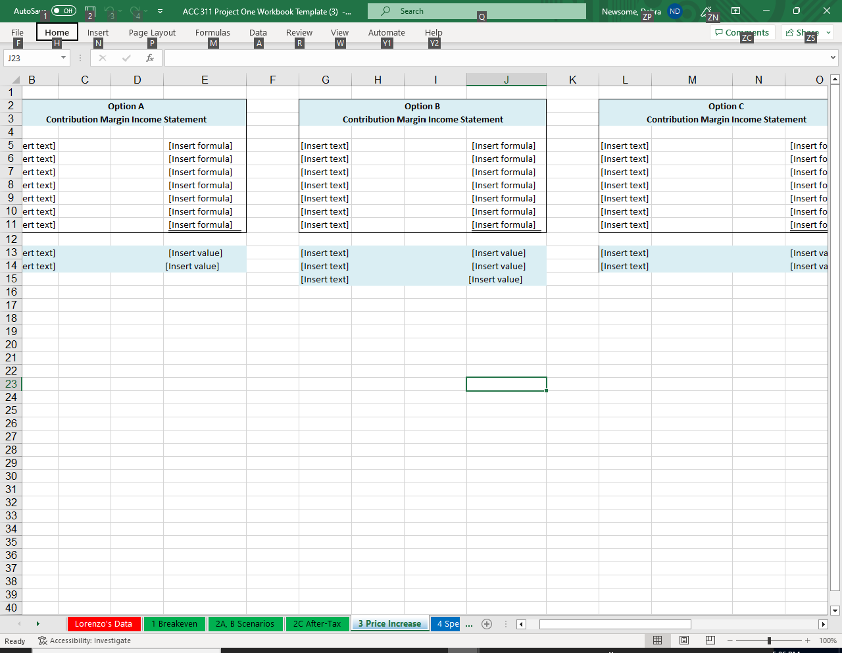Screen dimensions: 842x653
Task: Click vertical scrollbar down arrow
Action: 835,610
